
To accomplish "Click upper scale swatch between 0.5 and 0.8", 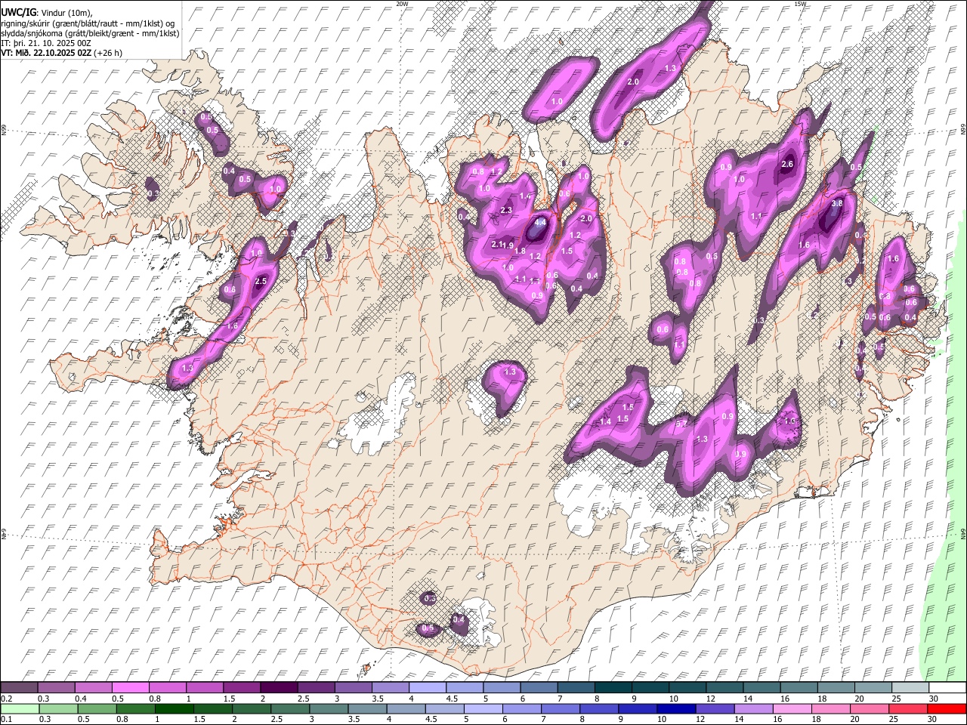I will point(130,687).
